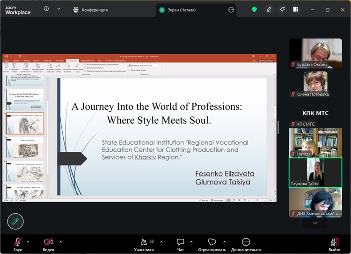Image resolution: width=351 pixels, height=254 pixels.
Task: Start camera with the Видео button
Action: (x=48, y=242)
